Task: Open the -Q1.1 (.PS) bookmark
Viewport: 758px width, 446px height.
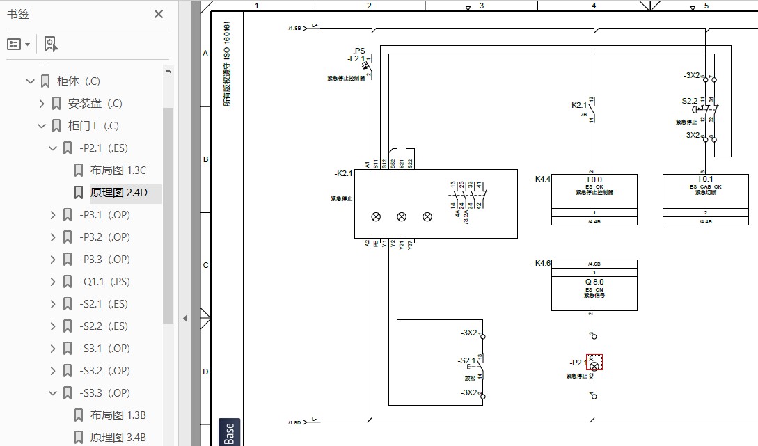Action: point(104,281)
